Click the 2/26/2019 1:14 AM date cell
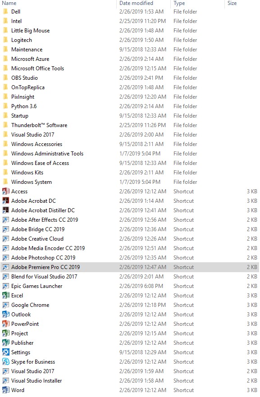The height and width of the screenshot is (397, 260). click(141, 201)
